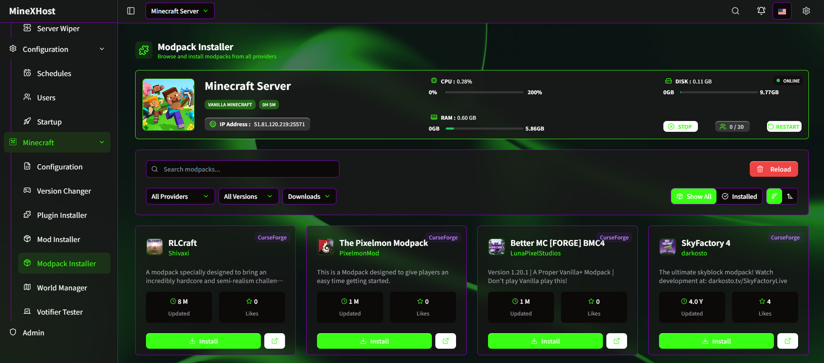Viewport: 824px width, 363px height.
Task: Click the Pixelmon modpack logo icon
Action: 326,247
